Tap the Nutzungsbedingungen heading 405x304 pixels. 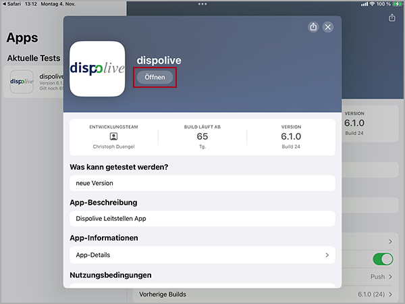(111, 275)
